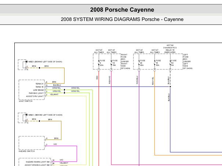Click the 'Fuse 20 30A' label
The height and width of the screenshot is (166, 222).
pyautogui.click(x=142, y=63)
